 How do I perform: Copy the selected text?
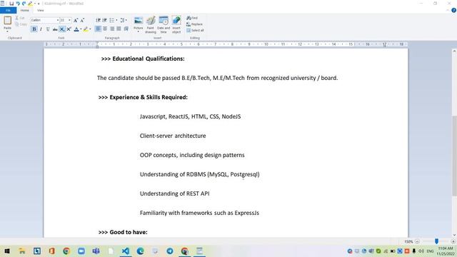[x=21, y=24]
